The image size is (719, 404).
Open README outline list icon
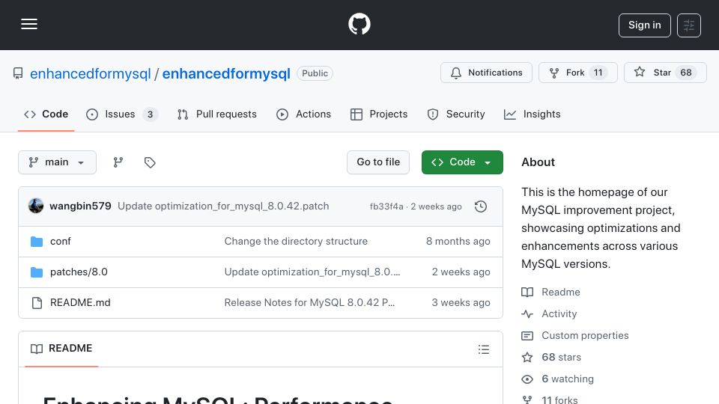coord(483,349)
